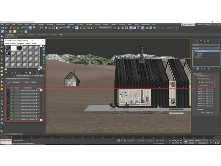Click Pin Stack icon below modifier stack
This screenshot has width=221, height=166.
194,69
